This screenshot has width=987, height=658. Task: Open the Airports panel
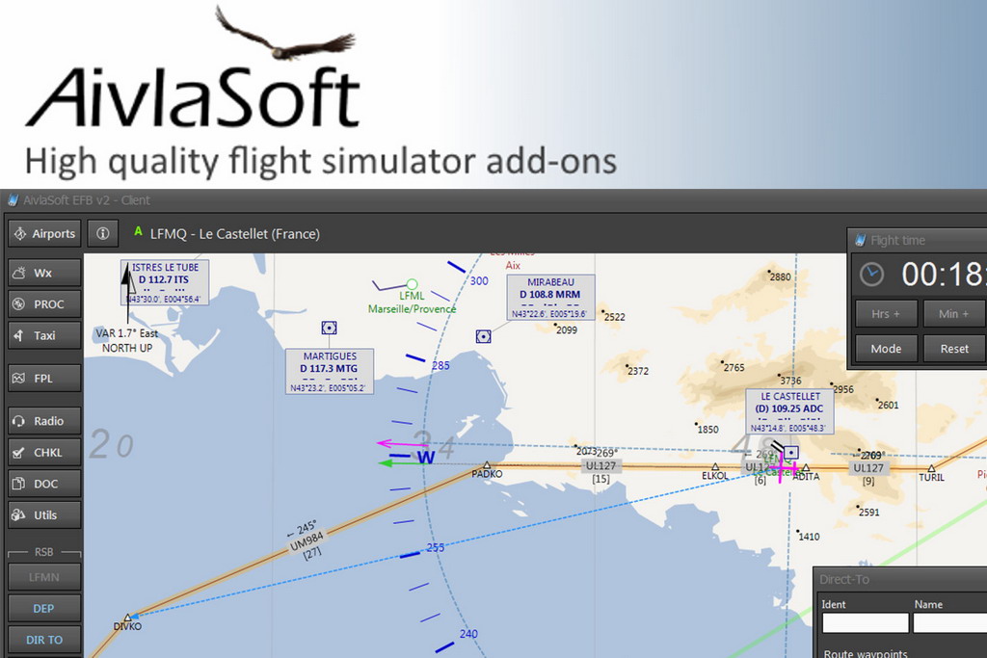point(43,233)
